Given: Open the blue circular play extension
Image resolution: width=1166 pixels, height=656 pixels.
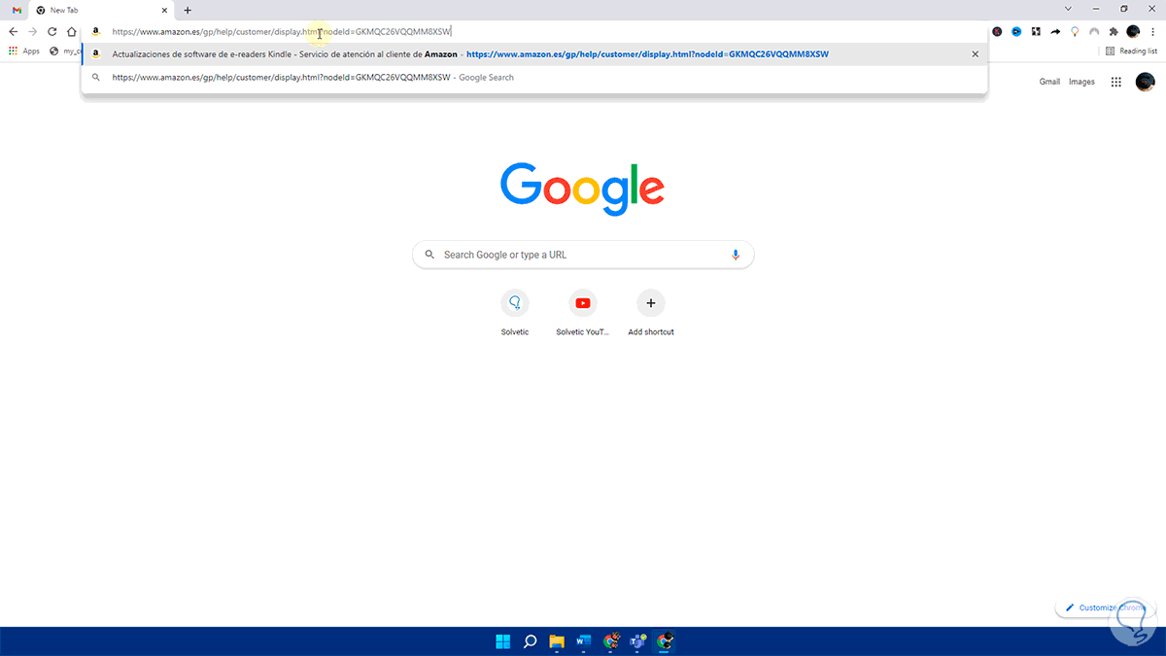Looking at the screenshot, I should (1016, 31).
